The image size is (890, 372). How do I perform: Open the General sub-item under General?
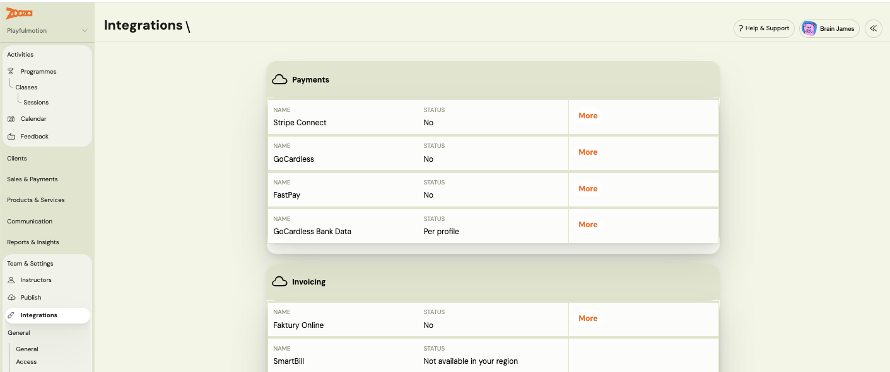point(27,349)
